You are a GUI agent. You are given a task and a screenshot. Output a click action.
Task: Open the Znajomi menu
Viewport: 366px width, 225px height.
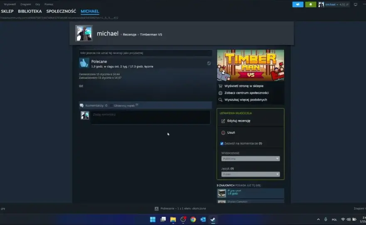point(25,4)
